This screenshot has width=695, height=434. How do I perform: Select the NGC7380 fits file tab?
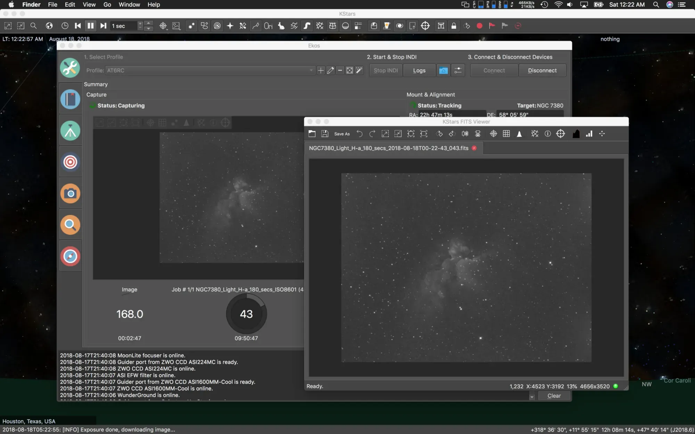tap(388, 148)
